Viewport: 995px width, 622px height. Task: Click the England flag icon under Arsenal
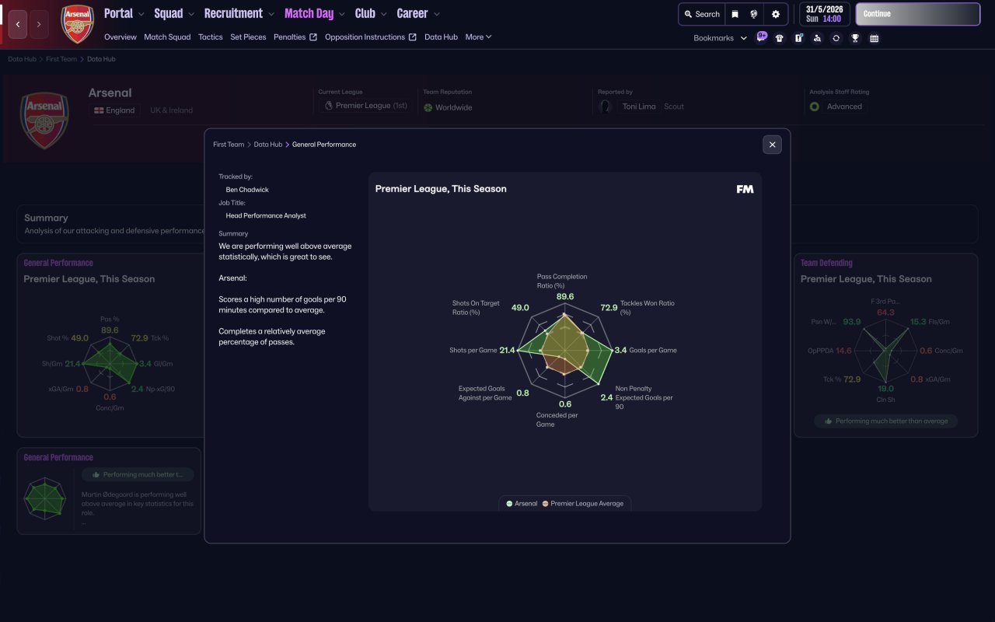click(99, 110)
